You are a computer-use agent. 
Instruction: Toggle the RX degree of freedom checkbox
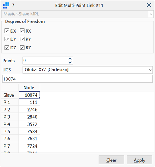[x=22, y=31]
